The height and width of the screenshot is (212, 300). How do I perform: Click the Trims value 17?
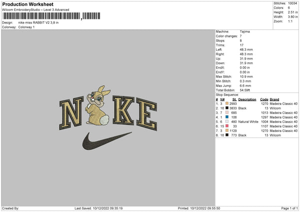(x=241, y=45)
